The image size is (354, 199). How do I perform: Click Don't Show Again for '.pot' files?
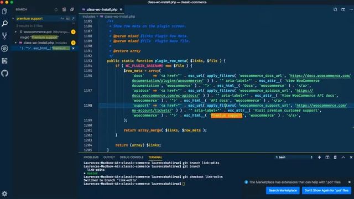coord(326,190)
